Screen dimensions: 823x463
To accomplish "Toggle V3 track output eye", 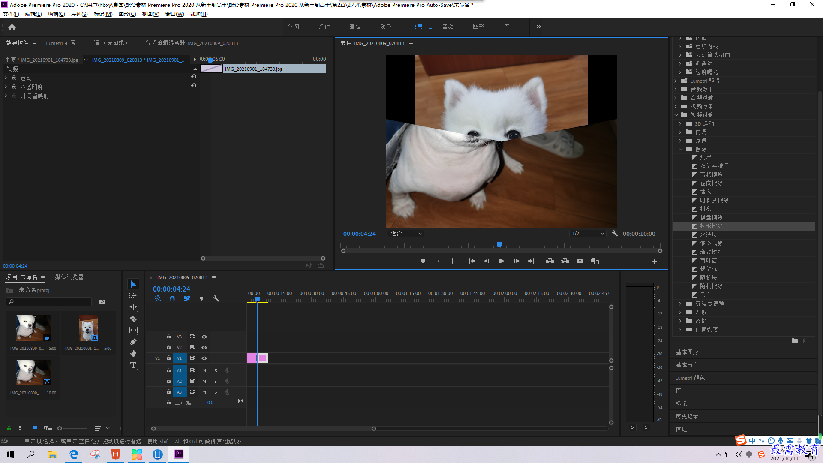I will [x=204, y=337].
